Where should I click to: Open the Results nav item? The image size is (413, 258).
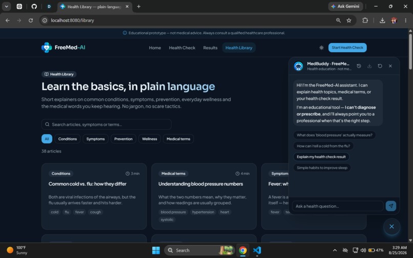point(210,48)
